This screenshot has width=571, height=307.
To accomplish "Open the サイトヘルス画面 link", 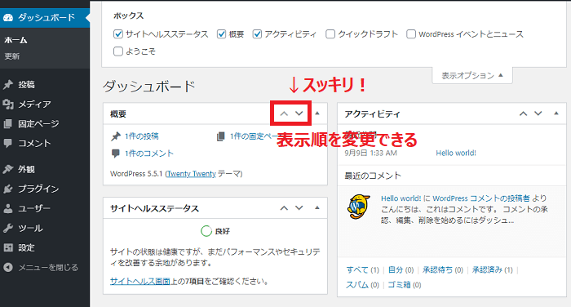I will tap(139, 282).
